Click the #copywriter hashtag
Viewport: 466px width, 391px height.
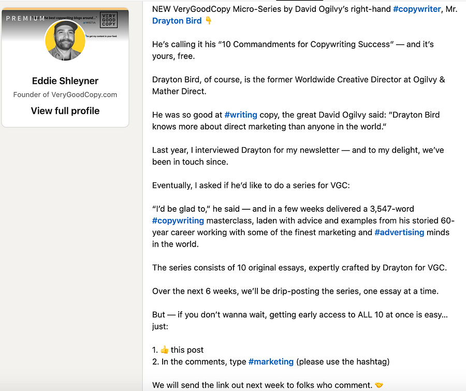[x=417, y=9]
